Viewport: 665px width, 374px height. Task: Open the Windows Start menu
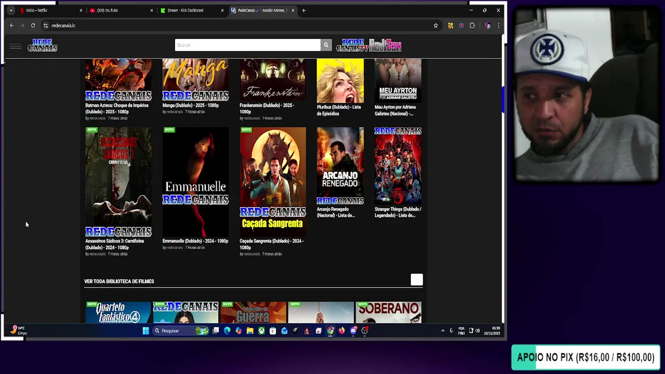(x=145, y=331)
